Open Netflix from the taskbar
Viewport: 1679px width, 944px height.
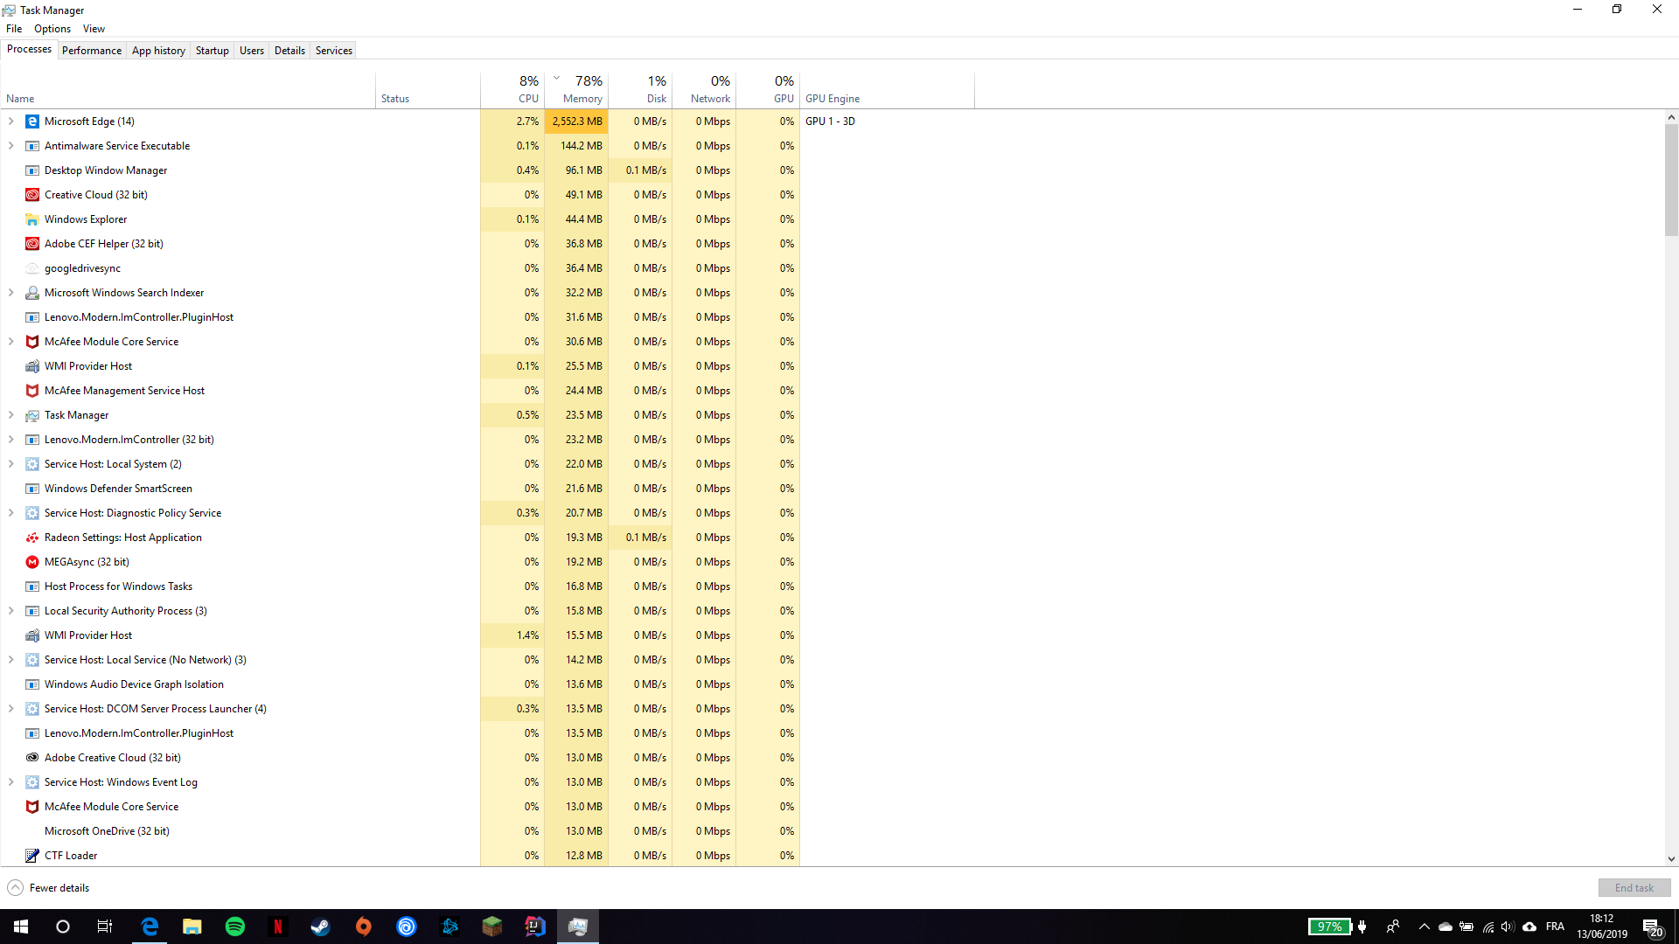(x=278, y=927)
